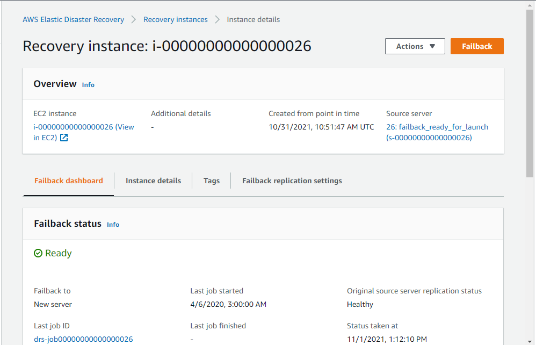Navigate to Recovery instances via breadcrumb
536x345 pixels.
click(175, 19)
